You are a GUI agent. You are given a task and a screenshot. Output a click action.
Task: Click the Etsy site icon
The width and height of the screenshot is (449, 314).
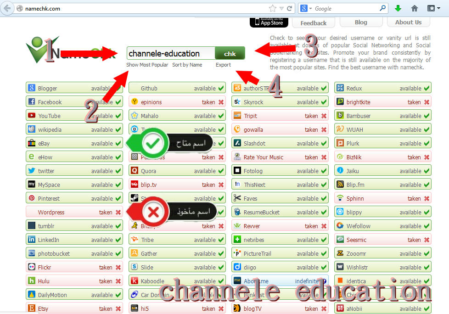[x=32, y=308]
